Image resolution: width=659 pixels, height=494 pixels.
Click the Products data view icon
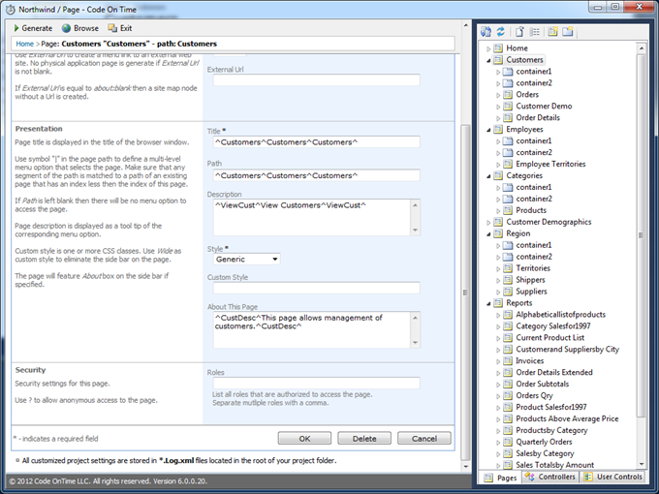[x=508, y=210]
